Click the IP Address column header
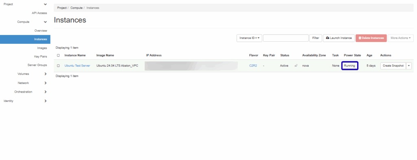417x160 pixels. pyautogui.click(x=154, y=55)
